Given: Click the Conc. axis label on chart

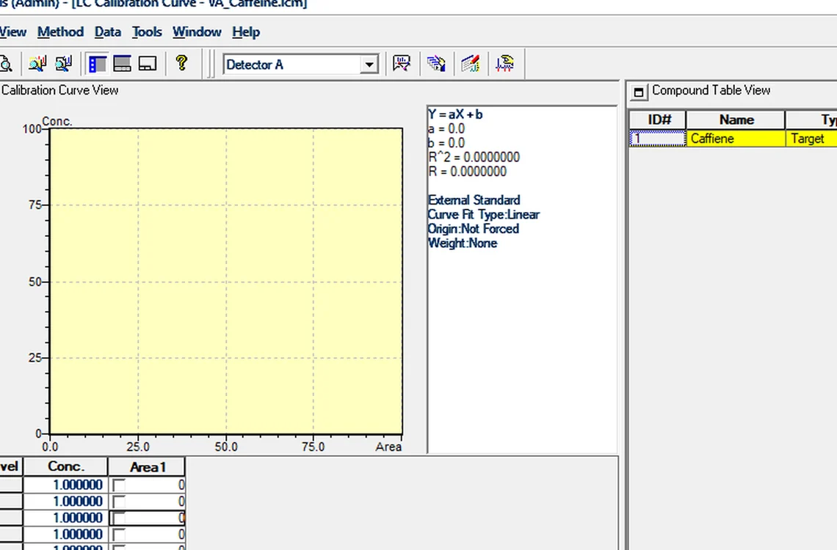Looking at the screenshot, I should 57,122.
